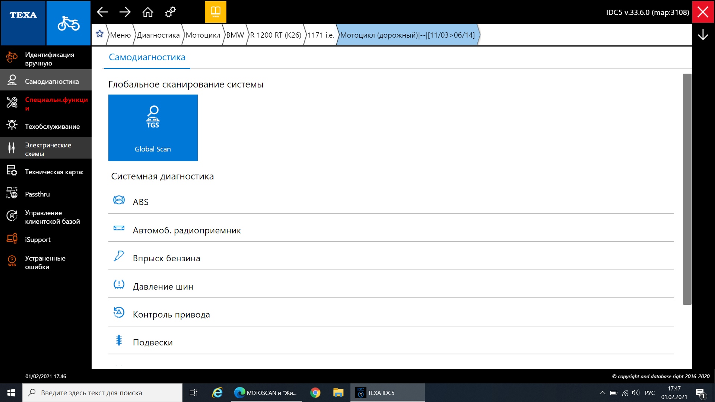
Task: Expand the down arrow at right edge
Action: pyautogui.click(x=703, y=35)
